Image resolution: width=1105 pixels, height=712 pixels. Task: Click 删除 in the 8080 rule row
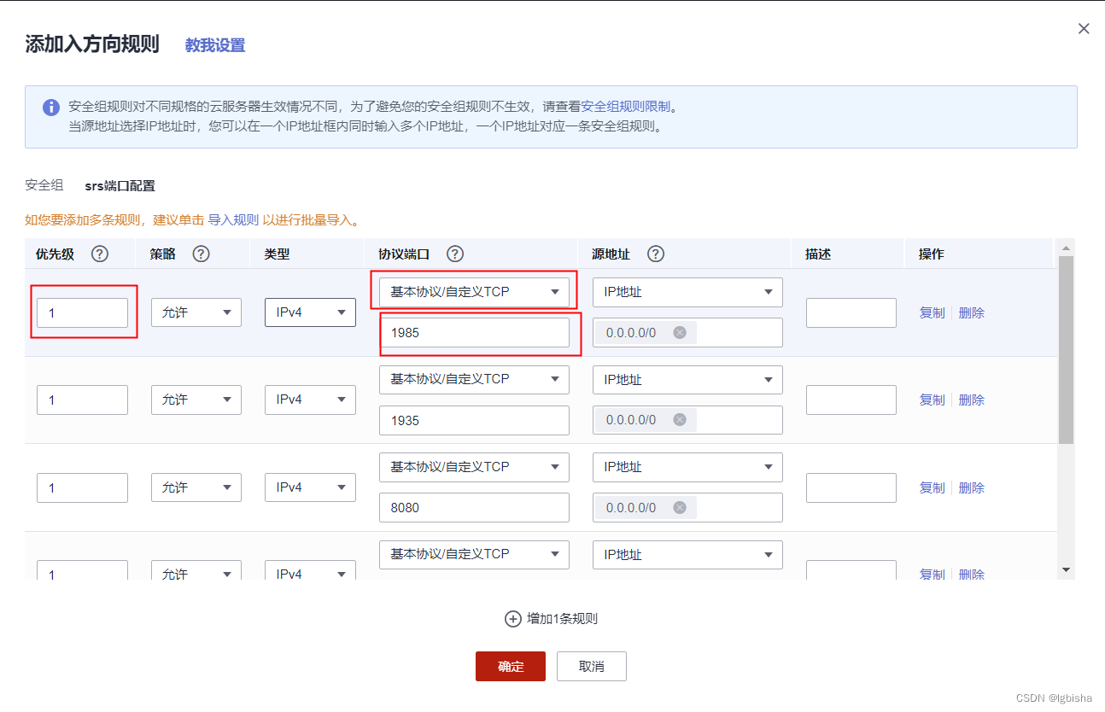pos(972,488)
